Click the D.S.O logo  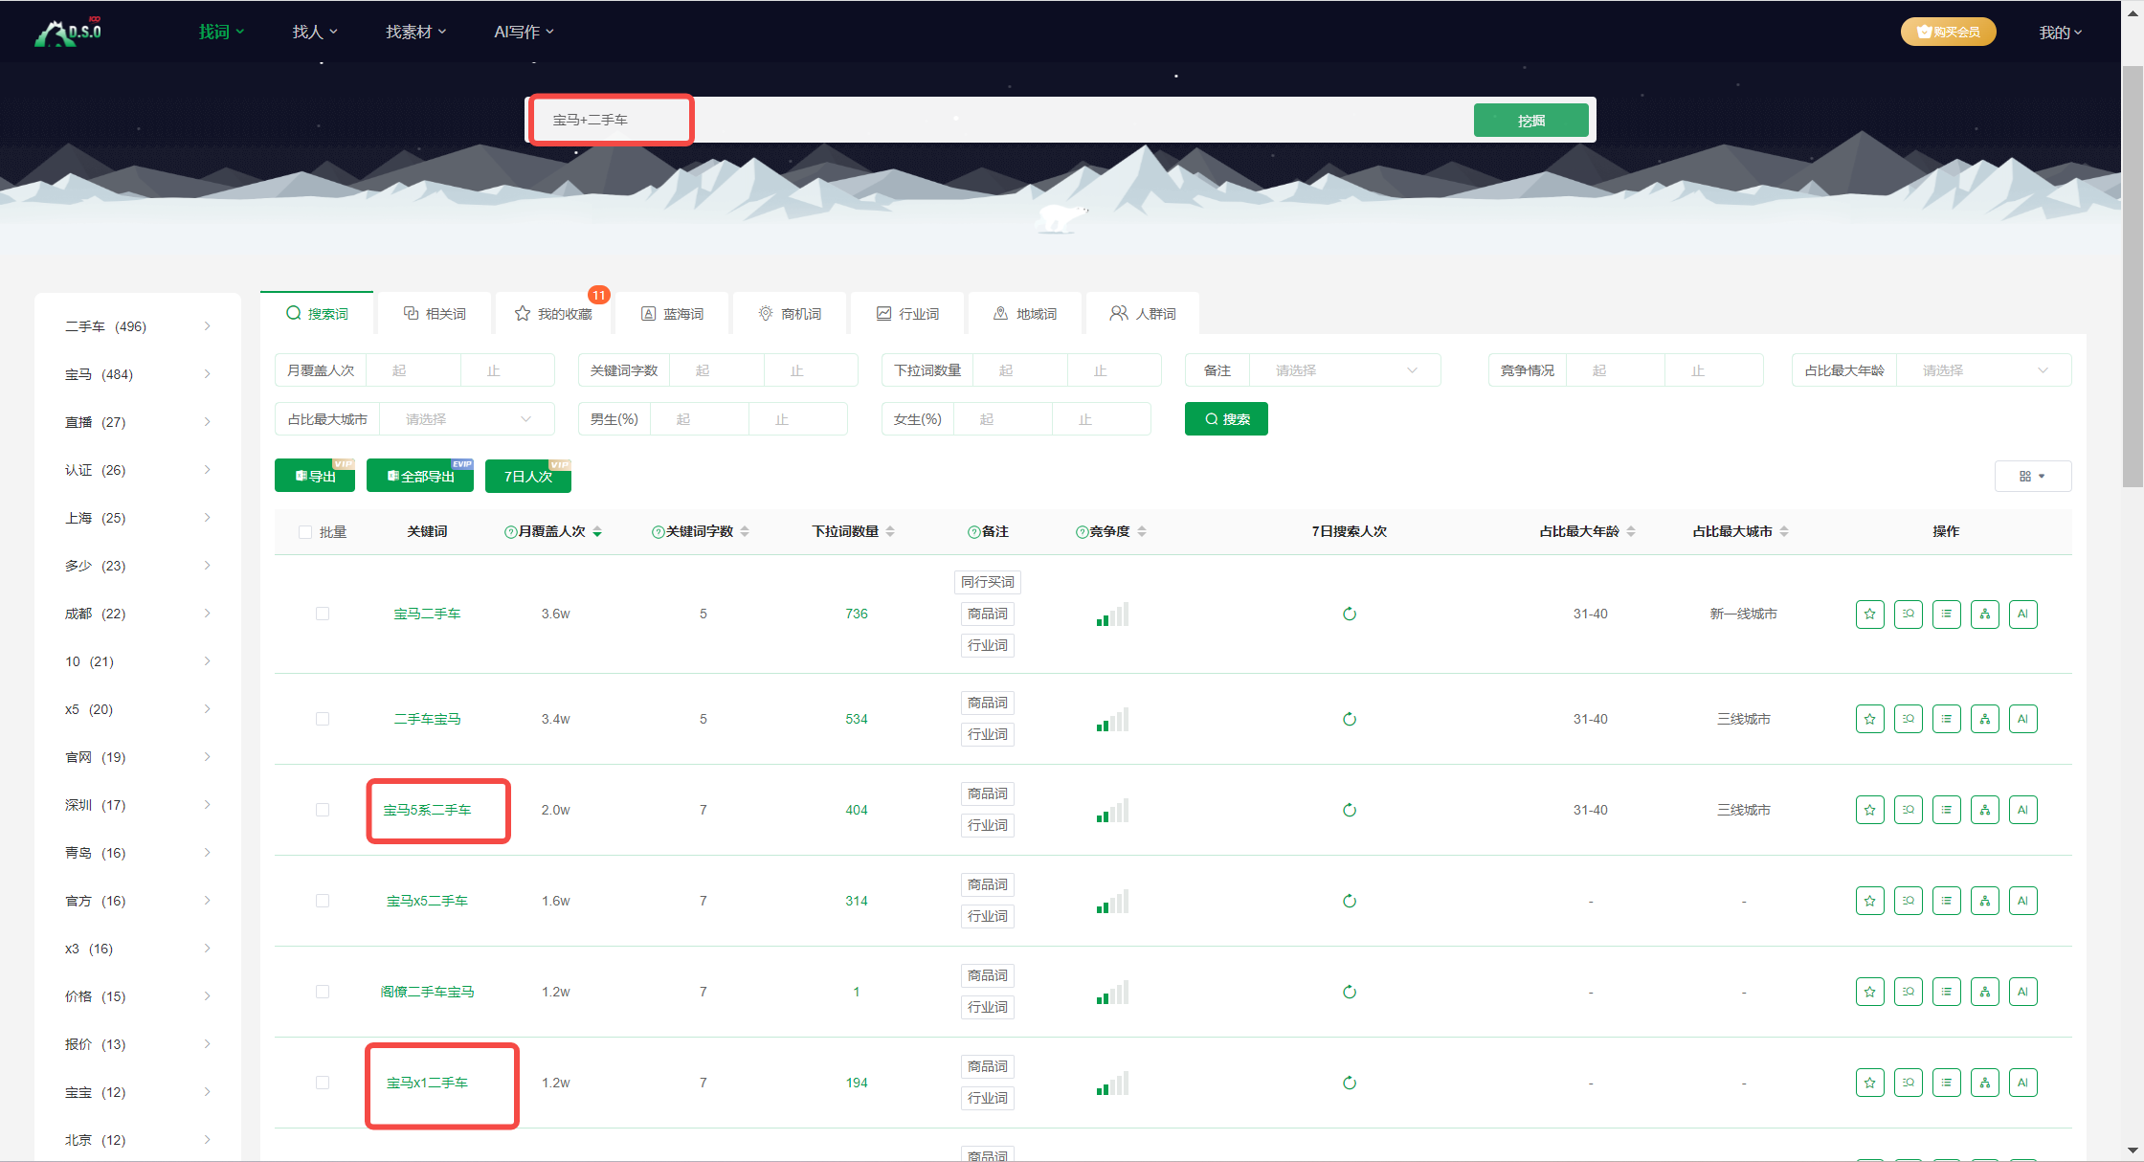[x=68, y=32]
